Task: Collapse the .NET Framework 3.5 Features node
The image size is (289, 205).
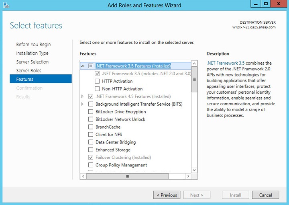Action: pyautogui.click(x=83, y=66)
